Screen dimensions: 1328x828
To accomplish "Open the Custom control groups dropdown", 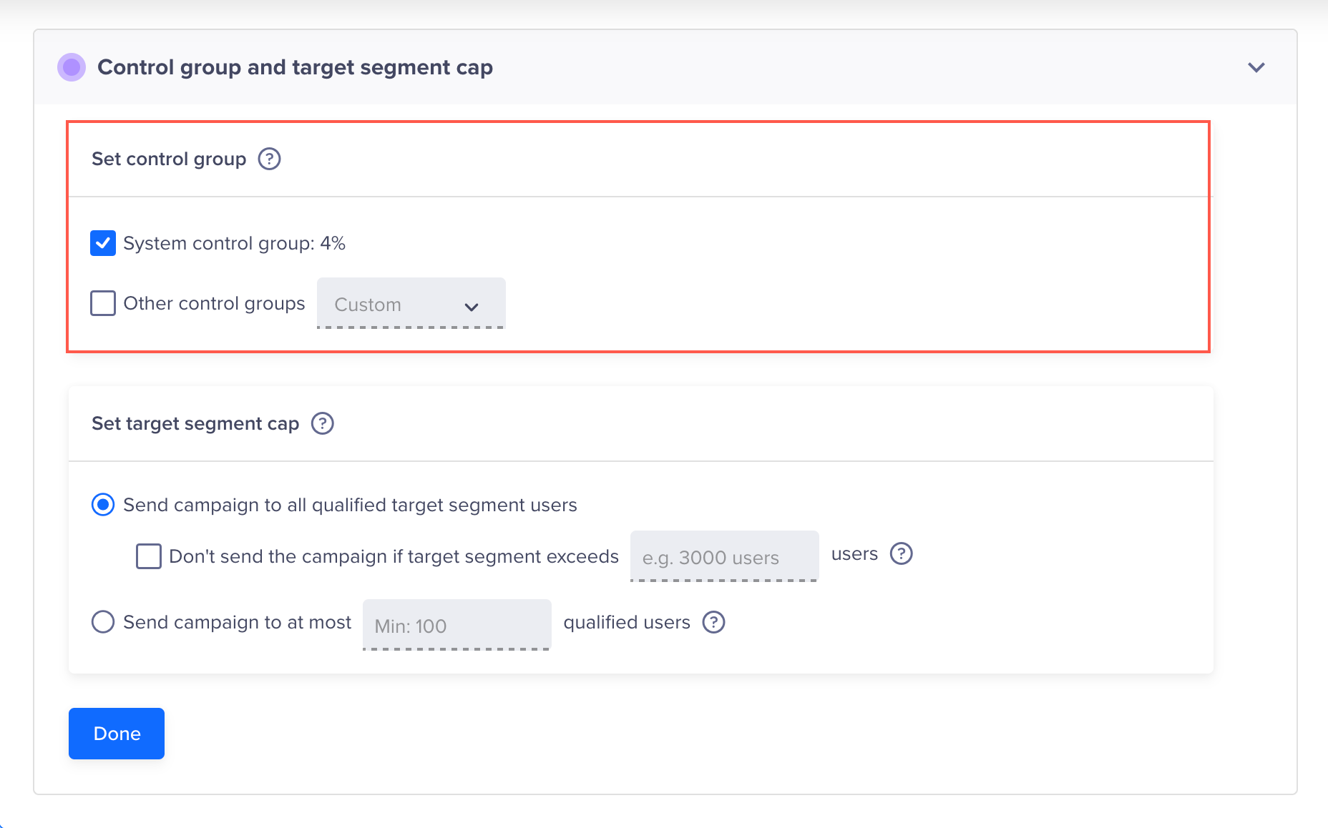I will [411, 304].
